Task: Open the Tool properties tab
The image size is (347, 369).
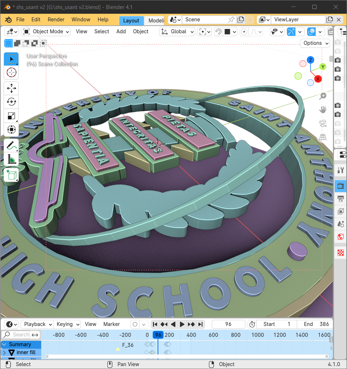Action: (x=340, y=170)
